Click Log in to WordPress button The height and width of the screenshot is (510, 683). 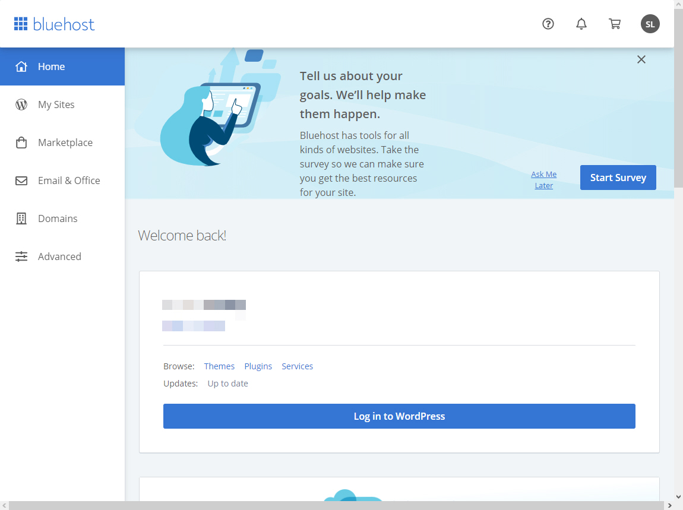point(399,416)
